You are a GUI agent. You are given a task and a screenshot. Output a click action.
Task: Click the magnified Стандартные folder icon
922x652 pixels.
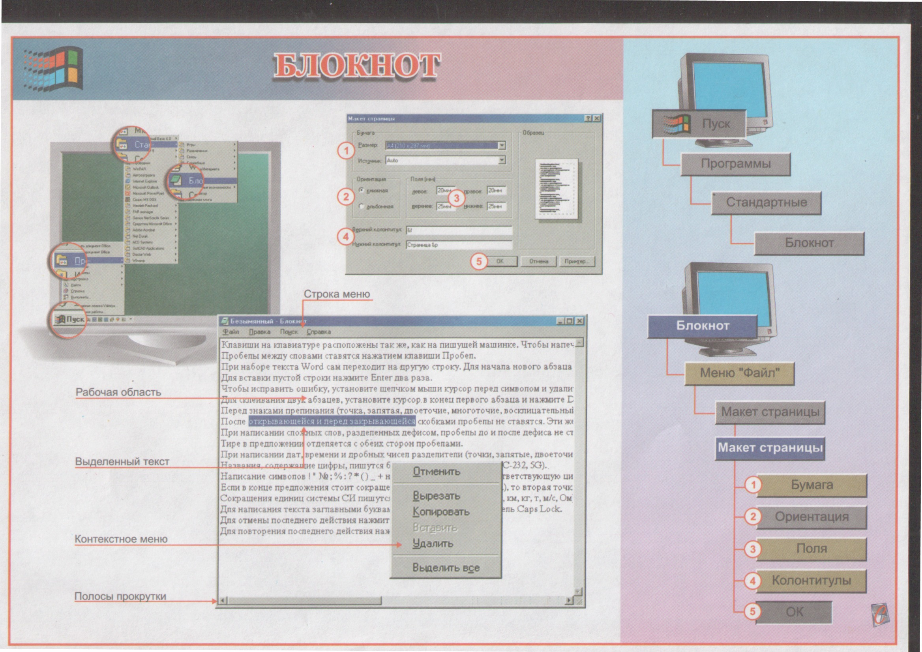[x=122, y=144]
